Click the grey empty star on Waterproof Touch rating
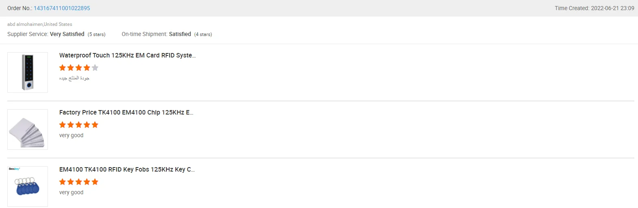Viewport: 638px width, 208px height. (95, 68)
